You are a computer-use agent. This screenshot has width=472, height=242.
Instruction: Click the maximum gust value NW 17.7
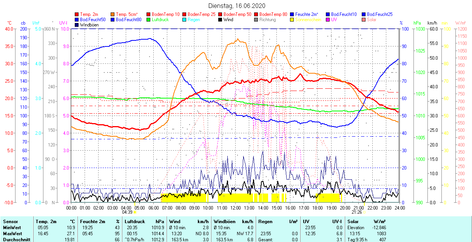[x=245, y=234]
